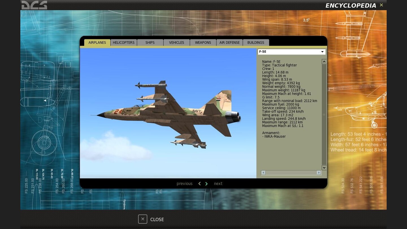Click the 'Wing span: 8.53 m' line

[277, 79]
